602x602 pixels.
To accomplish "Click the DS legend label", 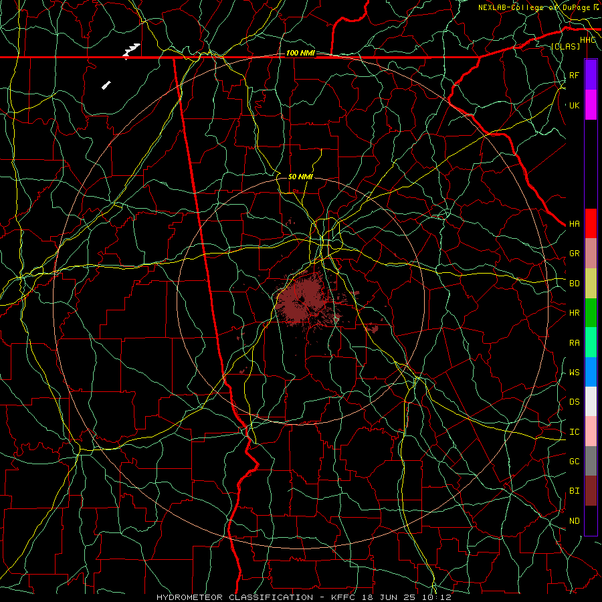I will click(x=575, y=402).
